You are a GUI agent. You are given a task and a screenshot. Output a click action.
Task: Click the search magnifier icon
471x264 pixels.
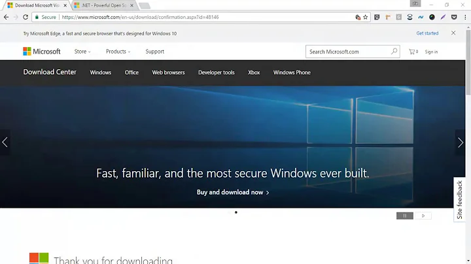click(394, 52)
